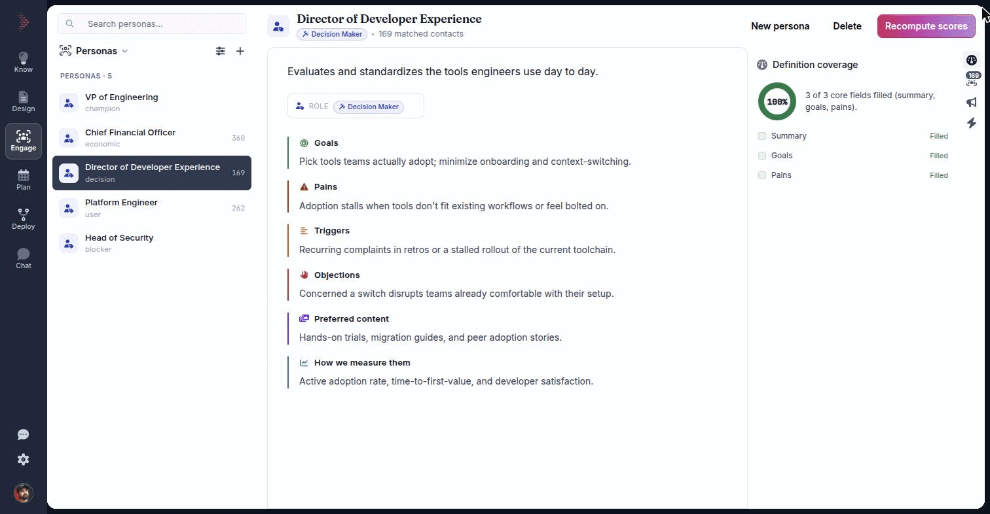Open settings via the gear icon
Viewport: 990px width, 514px height.
coord(24,460)
